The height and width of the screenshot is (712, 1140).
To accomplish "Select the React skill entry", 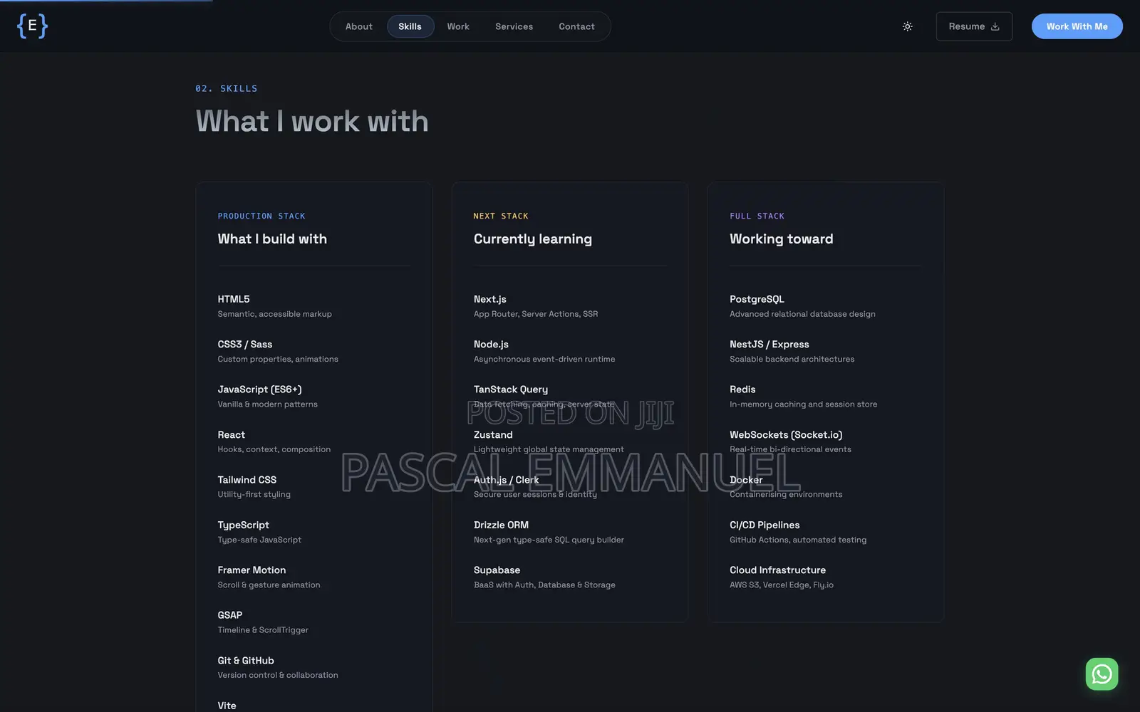I will pos(231,434).
